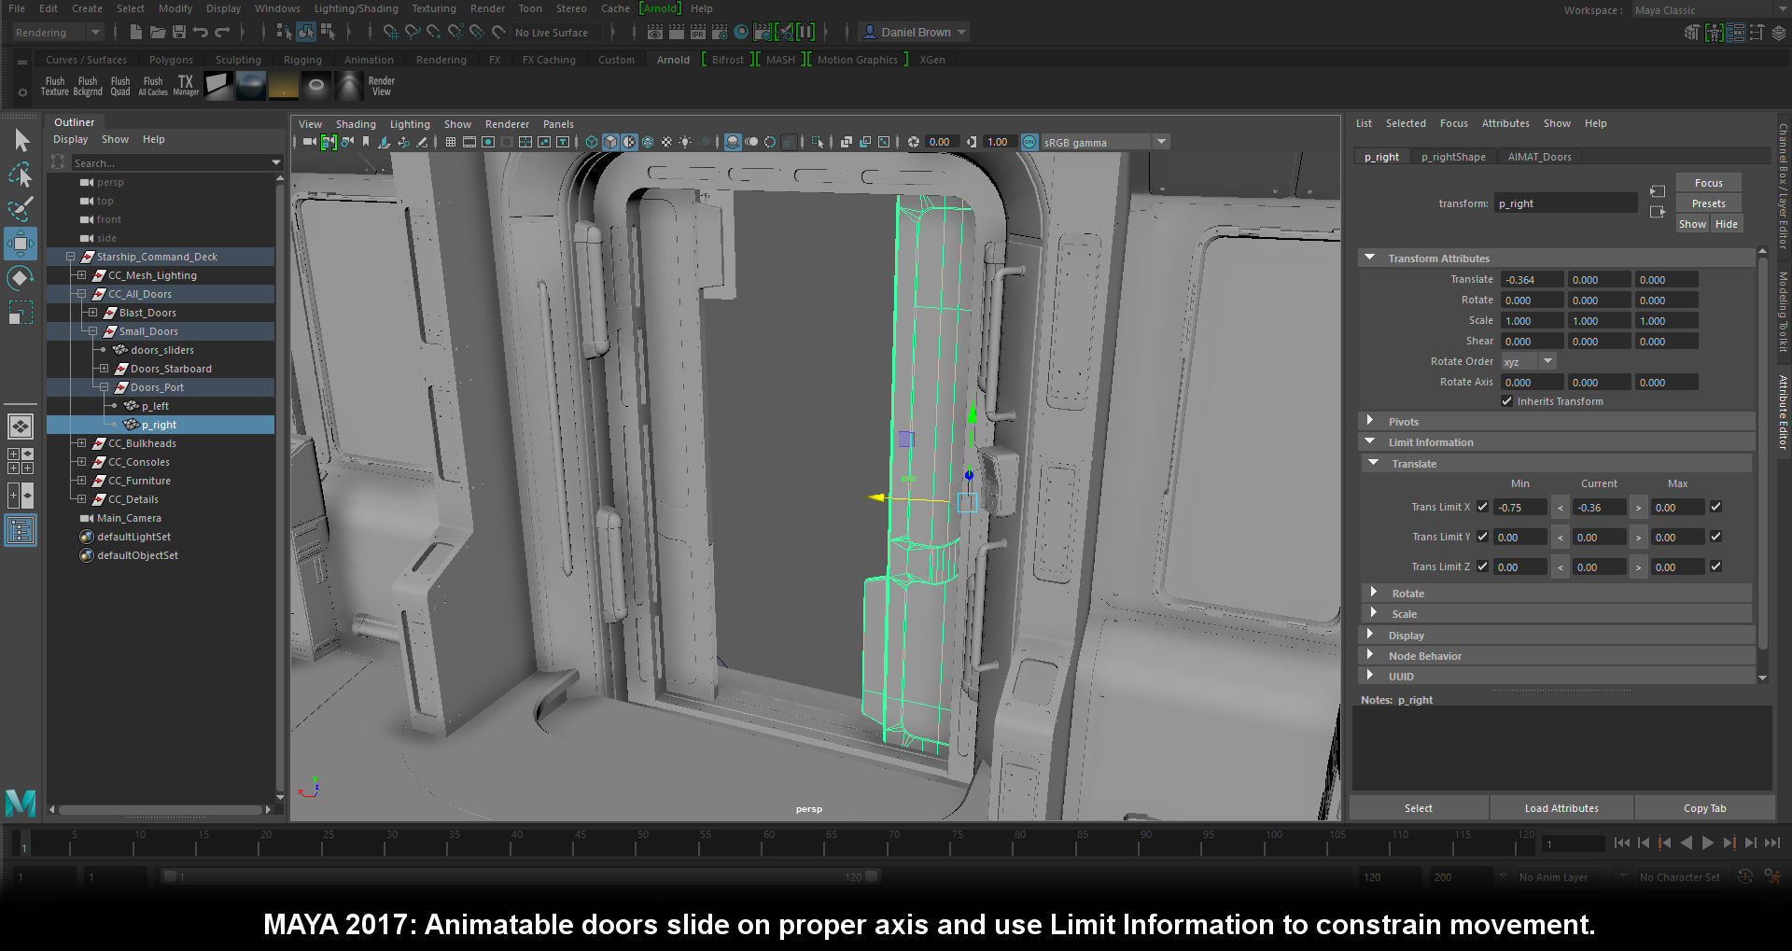Image resolution: width=1792 pixels, height=951 pixels.
Task: Toggle Trans Limit X minimum checkbox
Action: (x=1482, y=507)
